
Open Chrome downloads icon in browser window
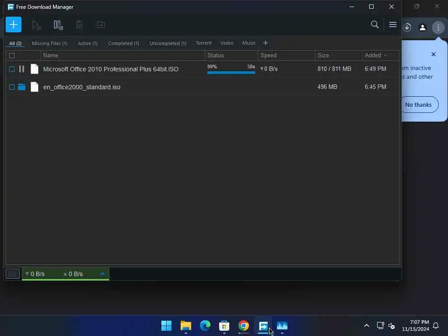(x=407, y=28)
